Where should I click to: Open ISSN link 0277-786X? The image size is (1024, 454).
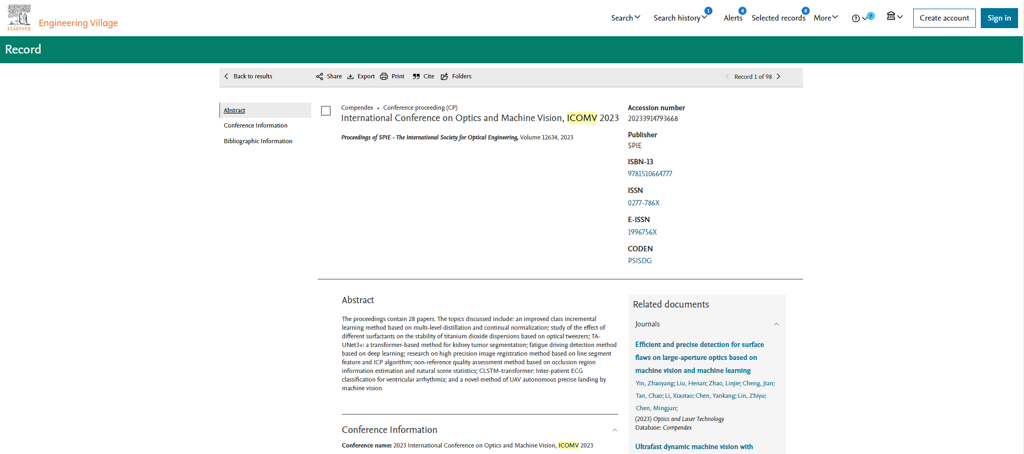[x=644, y=203]
